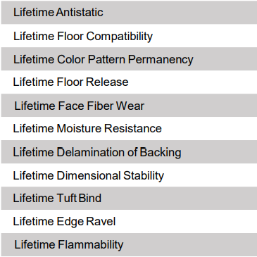This screenshot has width=257, height=257.
Task: Click the Lifetime Dimensional Stability entry
Action: tap(89, 176)
